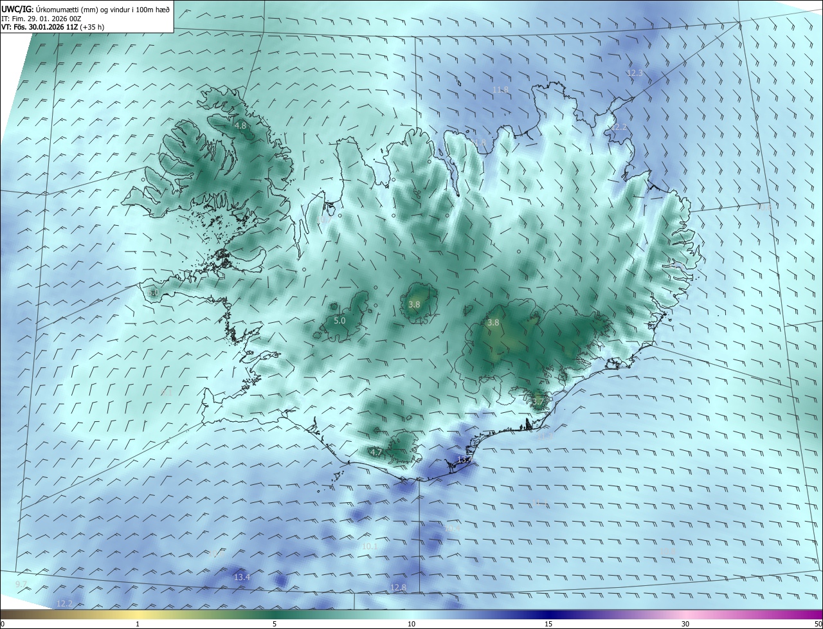Click the 13.4 label touching the south coastline

coord(464,460)
